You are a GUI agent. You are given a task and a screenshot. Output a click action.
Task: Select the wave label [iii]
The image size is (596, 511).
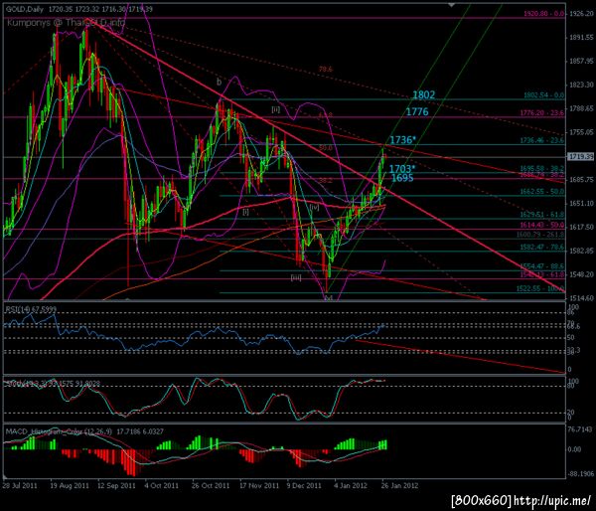tap(296, 277)
